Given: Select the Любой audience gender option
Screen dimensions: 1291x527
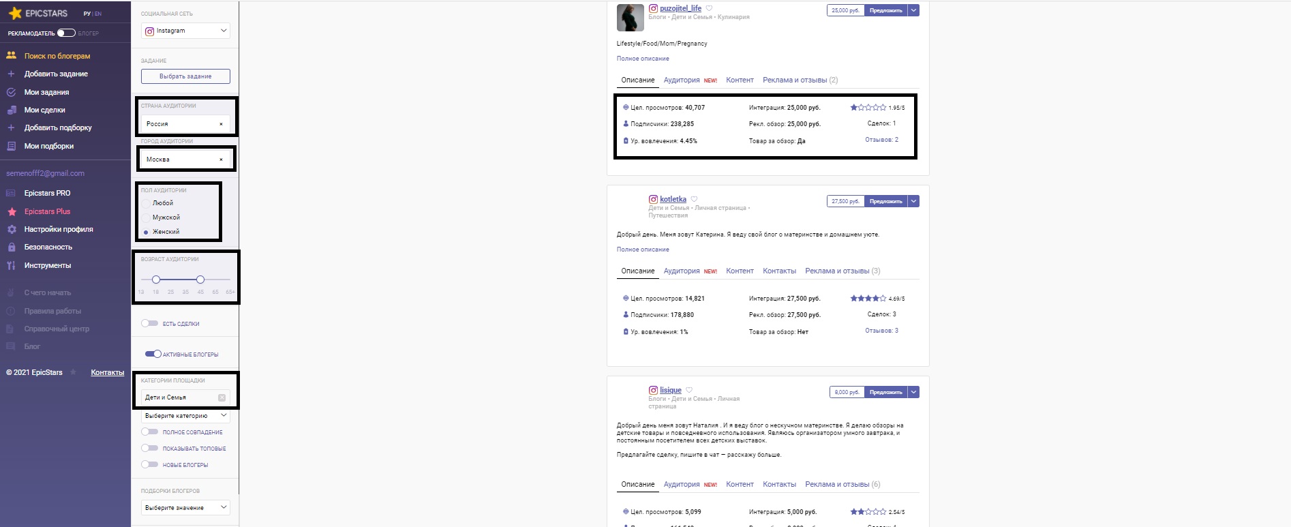Looking at the screenshot, I should pos(146,203).
